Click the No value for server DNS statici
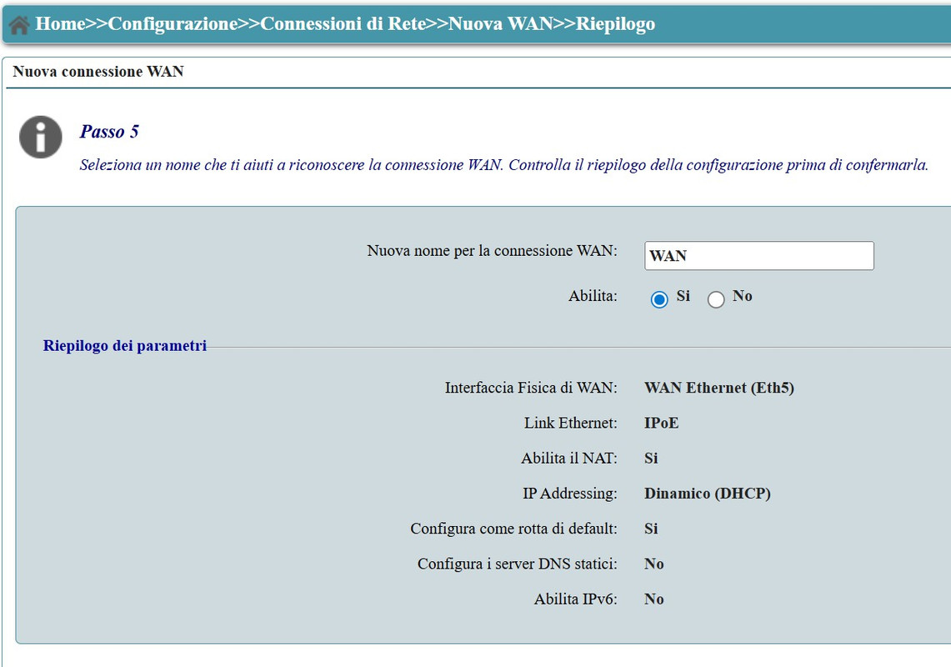The height and width of the screenshot is (667, 951). 653,564
